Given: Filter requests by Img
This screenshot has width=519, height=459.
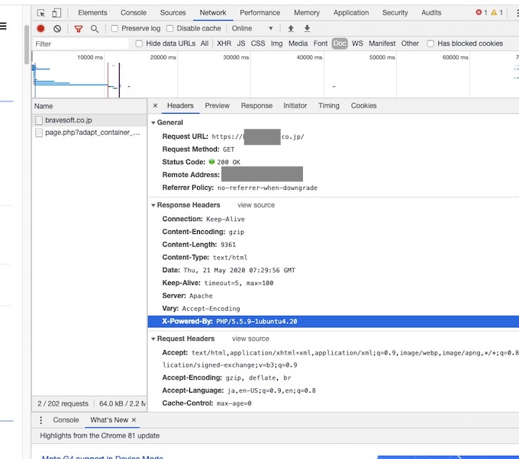Looking at the screenshot, I should tap(276, 43).
